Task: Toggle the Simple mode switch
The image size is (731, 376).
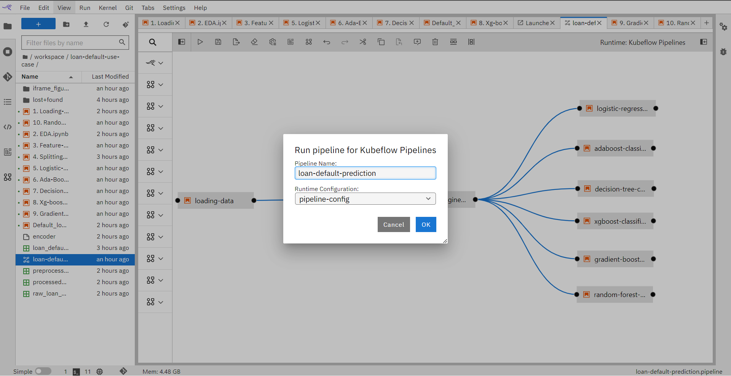Action: tap(43, 371)
